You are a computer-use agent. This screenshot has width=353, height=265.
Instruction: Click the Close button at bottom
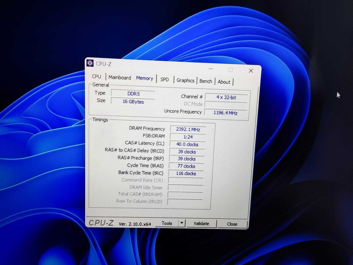[232, 224]
